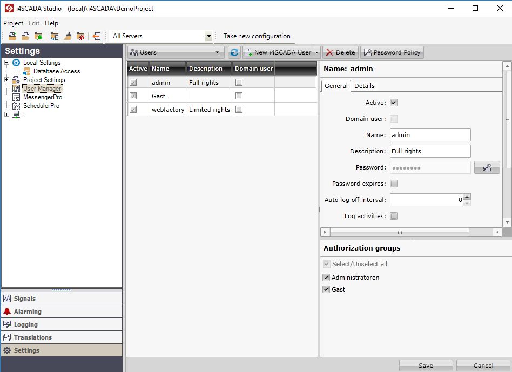This screenshot has width=512, height=372.
Task: Click the new project folder toolbar icon
Action: coord(12,36)
